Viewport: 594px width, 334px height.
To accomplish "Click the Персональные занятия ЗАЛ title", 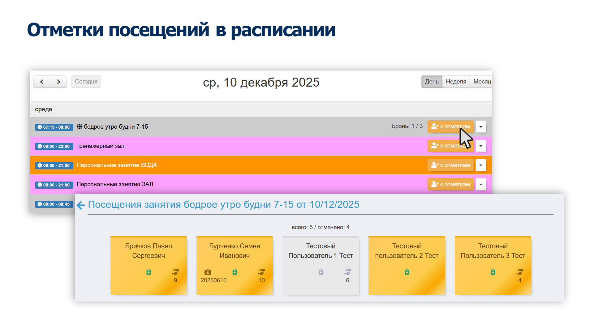I will tap(115, 184).
